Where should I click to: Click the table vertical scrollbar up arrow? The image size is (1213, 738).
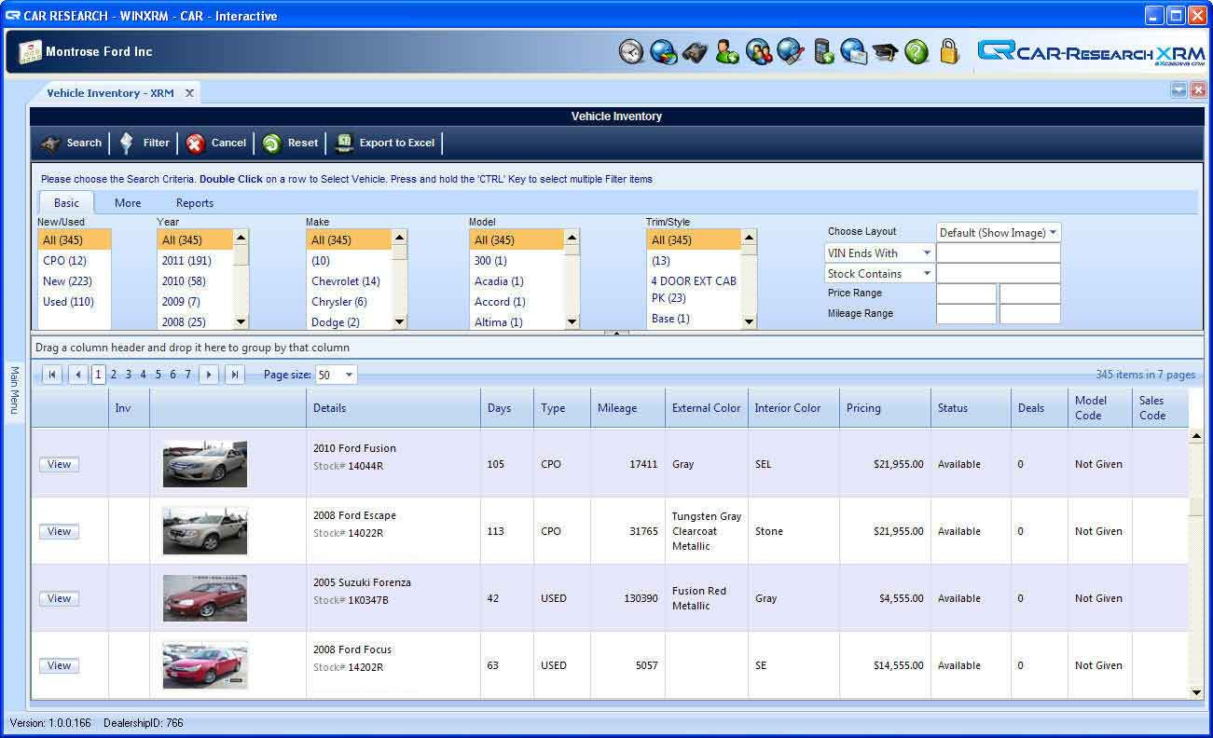tap(1196, 436)
